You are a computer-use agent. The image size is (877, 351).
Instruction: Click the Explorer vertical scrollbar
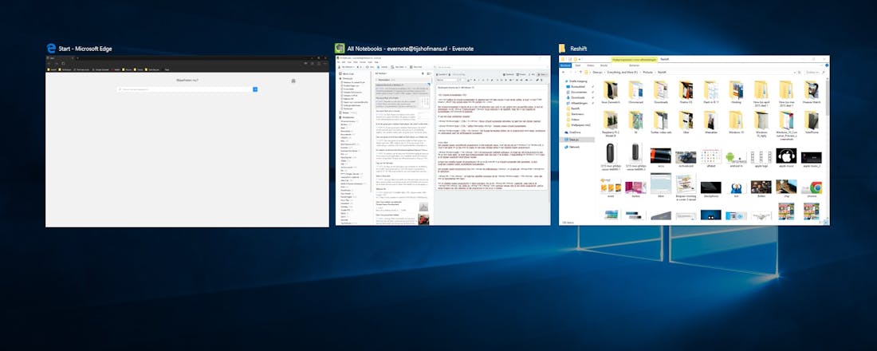pyautogui.click(x=827, y=148)
